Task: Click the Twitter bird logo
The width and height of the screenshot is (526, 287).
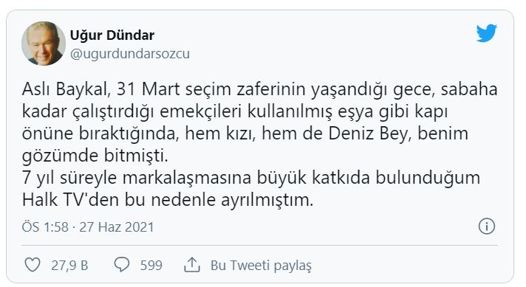Action: pyautogui.click(x=486, y=32)
